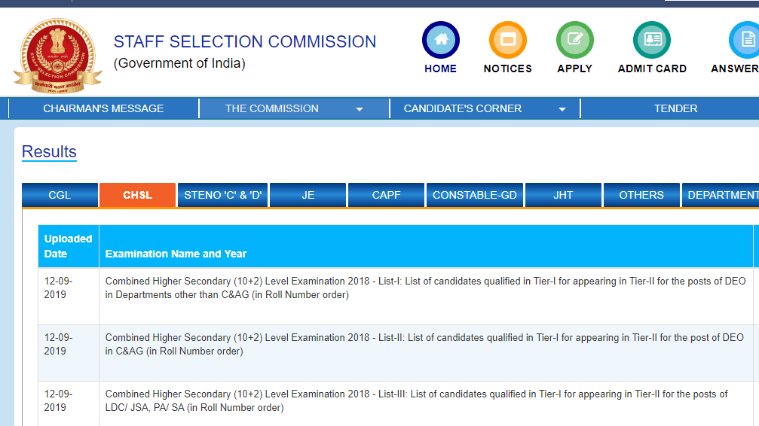
Task: Open CHSL 2018 List-I result entry
Action: 425,288
